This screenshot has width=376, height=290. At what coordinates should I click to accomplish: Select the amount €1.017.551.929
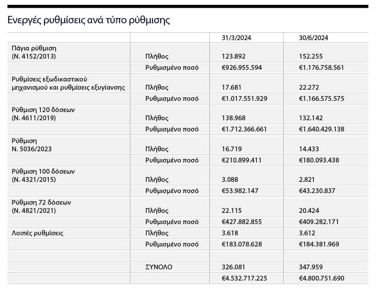(x=244, y=99)
